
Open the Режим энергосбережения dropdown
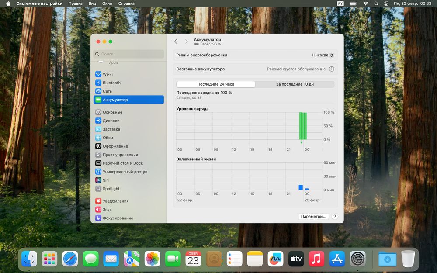click(323, 55)
